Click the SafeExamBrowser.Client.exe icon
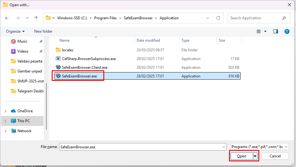Image resolution: width=296 pixels, height=167 pixels. tap(58, 67)
